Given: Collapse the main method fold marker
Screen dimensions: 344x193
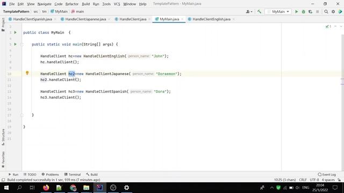Looking at the screenshot, I should pyautogui.click(x=21, y=44).
